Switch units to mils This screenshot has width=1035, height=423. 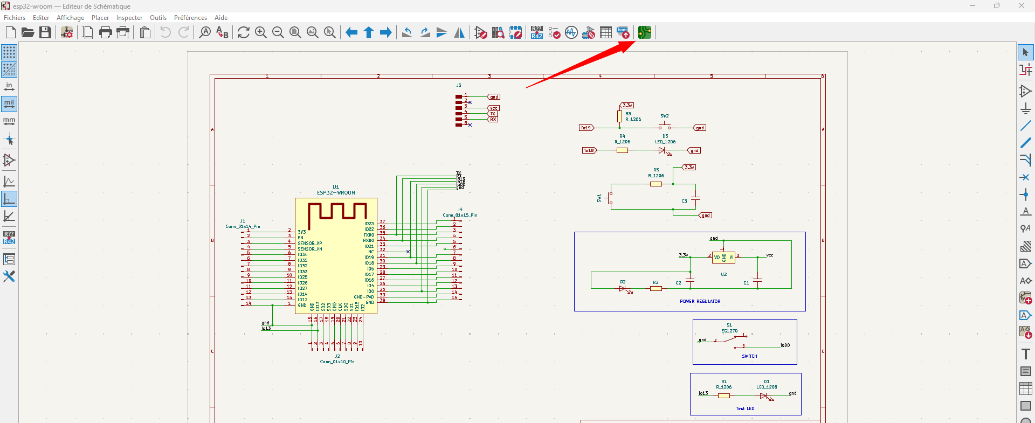point(9,104)
